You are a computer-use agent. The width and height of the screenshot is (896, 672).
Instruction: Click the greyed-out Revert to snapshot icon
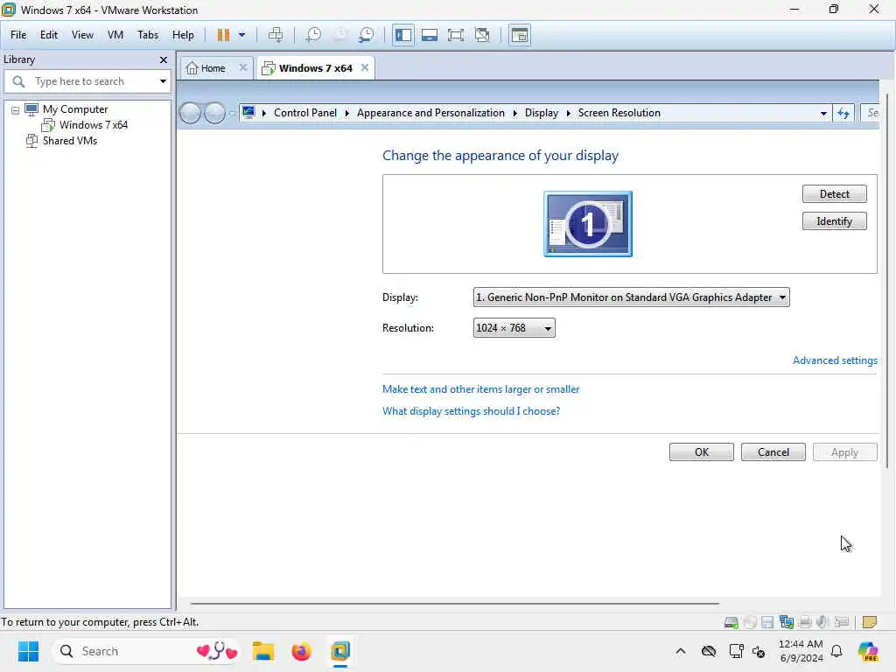pyautogui.click(x=340, y=35)
